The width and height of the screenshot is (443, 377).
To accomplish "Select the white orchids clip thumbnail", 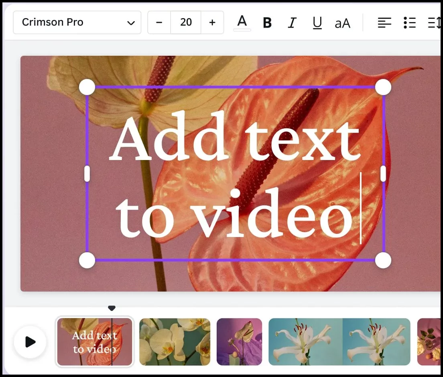I will pos(175,342).
